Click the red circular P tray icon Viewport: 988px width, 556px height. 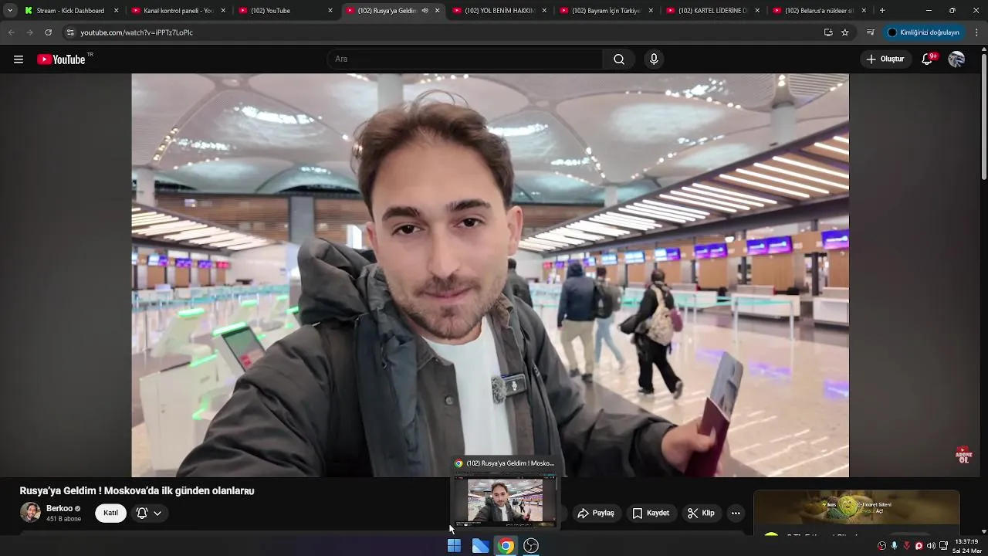click(x=919, y=546)
